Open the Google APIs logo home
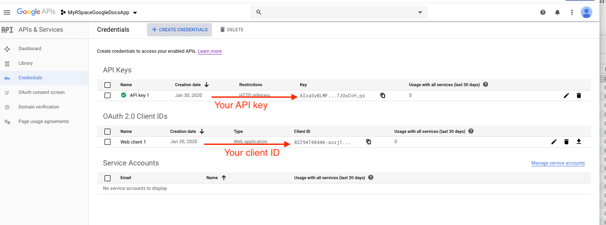Screen dimensions: 606x225 click(36, 12)
